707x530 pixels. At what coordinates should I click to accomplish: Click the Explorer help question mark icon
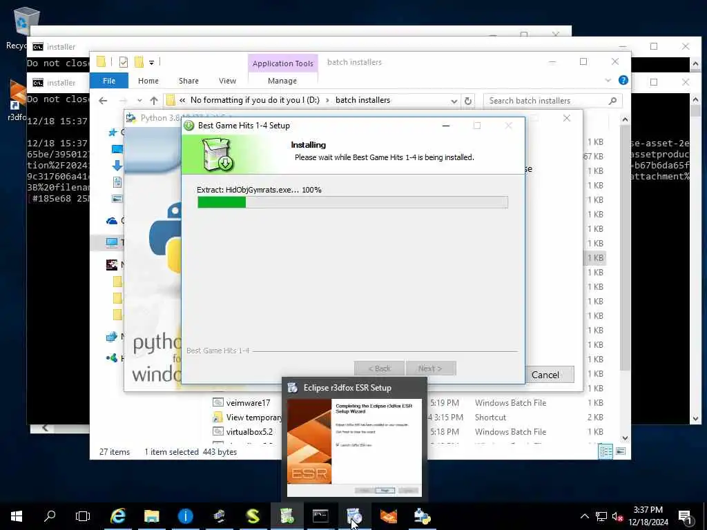pyautogui.click(x=623, y=80)
